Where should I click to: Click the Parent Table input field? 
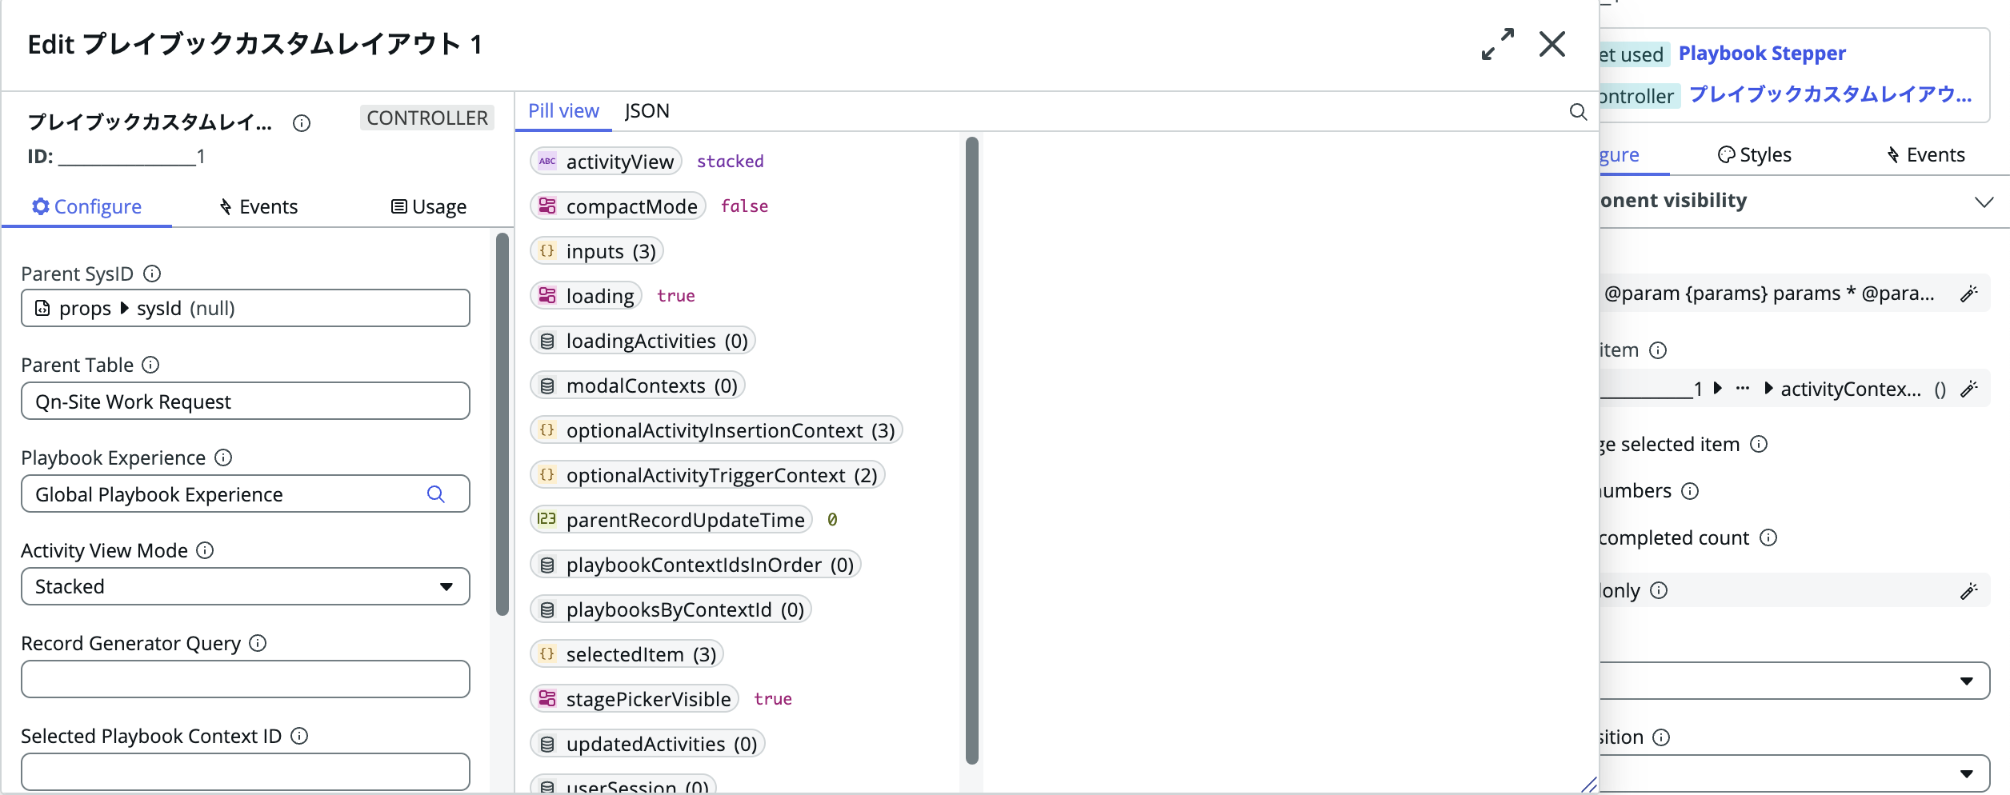tap(246, 401)
